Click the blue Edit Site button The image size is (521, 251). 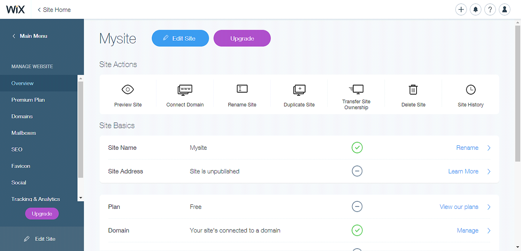pos(180,38)
